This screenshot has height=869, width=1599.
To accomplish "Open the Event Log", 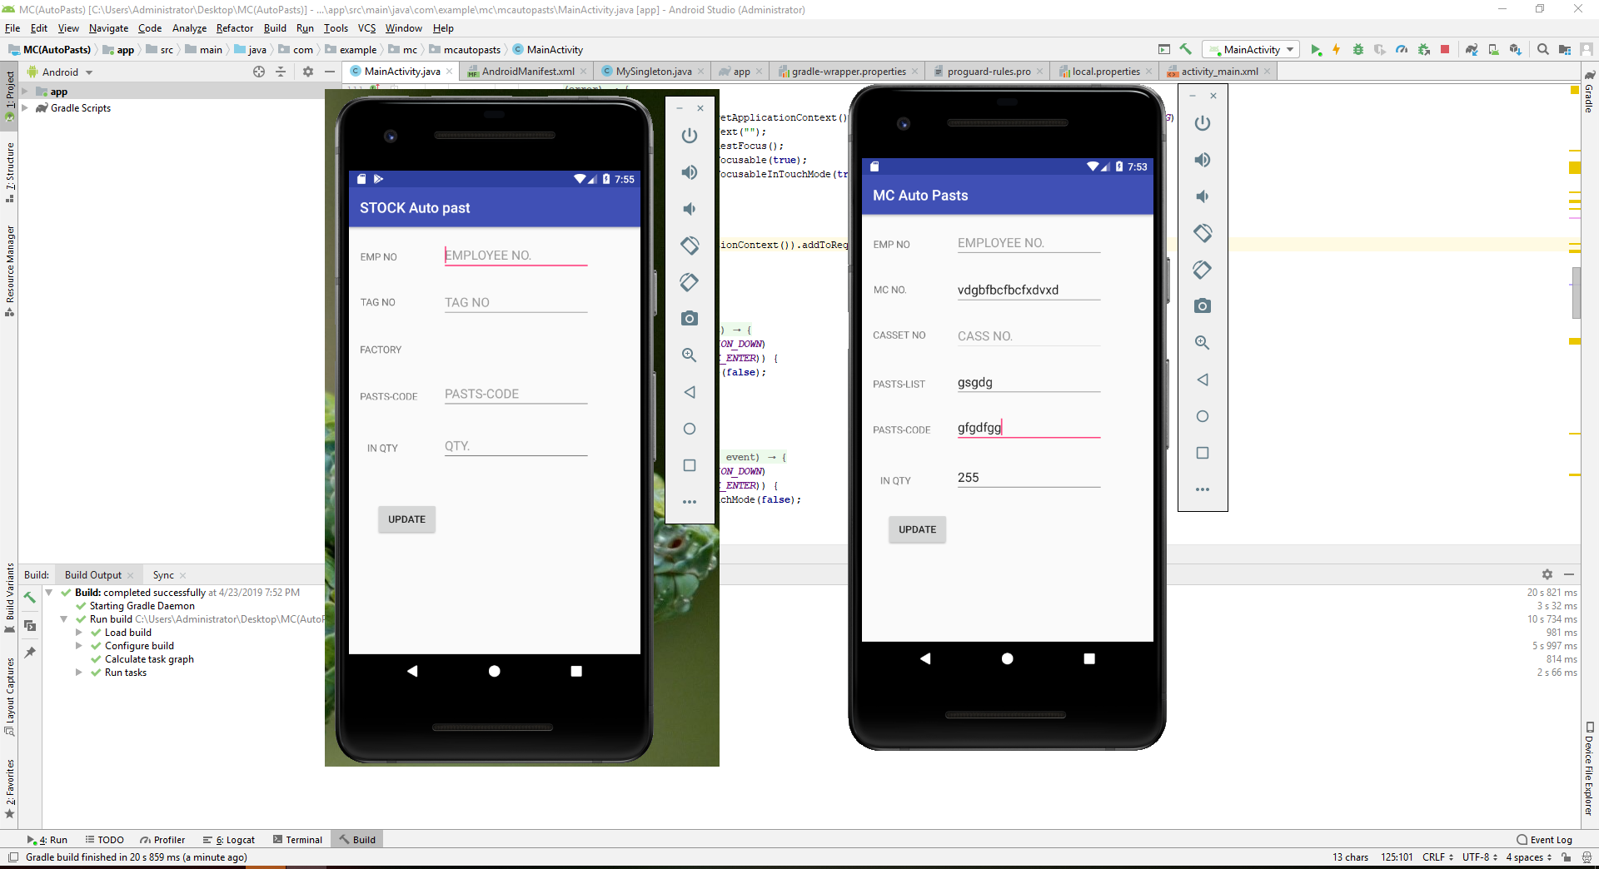I will pyautogui.click(x=1544, y=840).
